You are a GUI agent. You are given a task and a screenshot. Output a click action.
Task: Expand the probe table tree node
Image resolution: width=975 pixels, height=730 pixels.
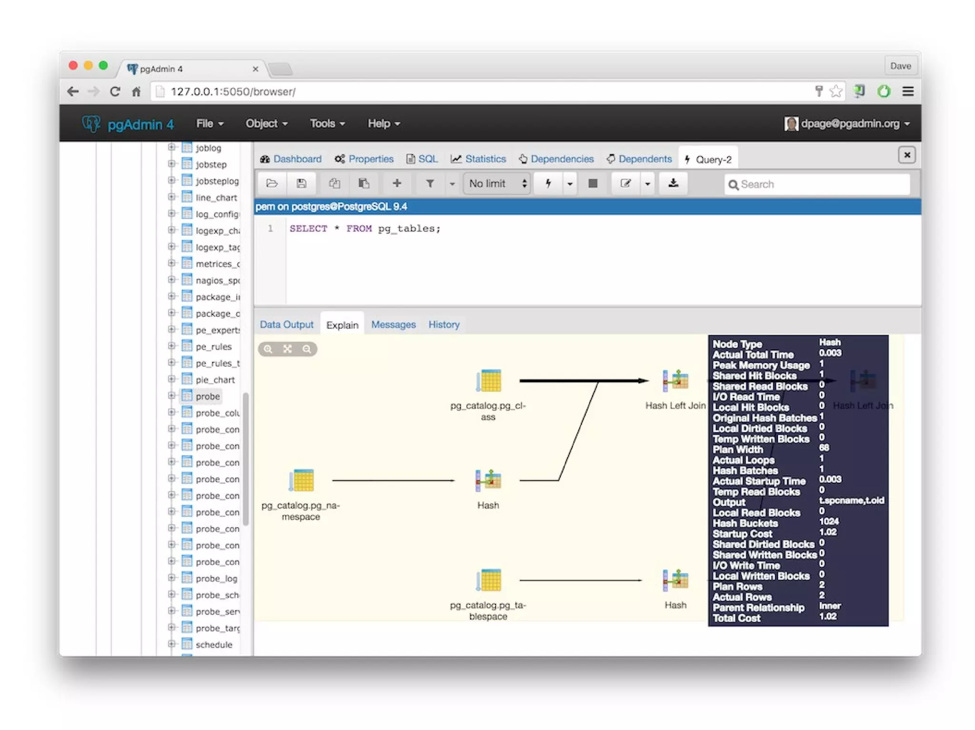pos(171,396)
